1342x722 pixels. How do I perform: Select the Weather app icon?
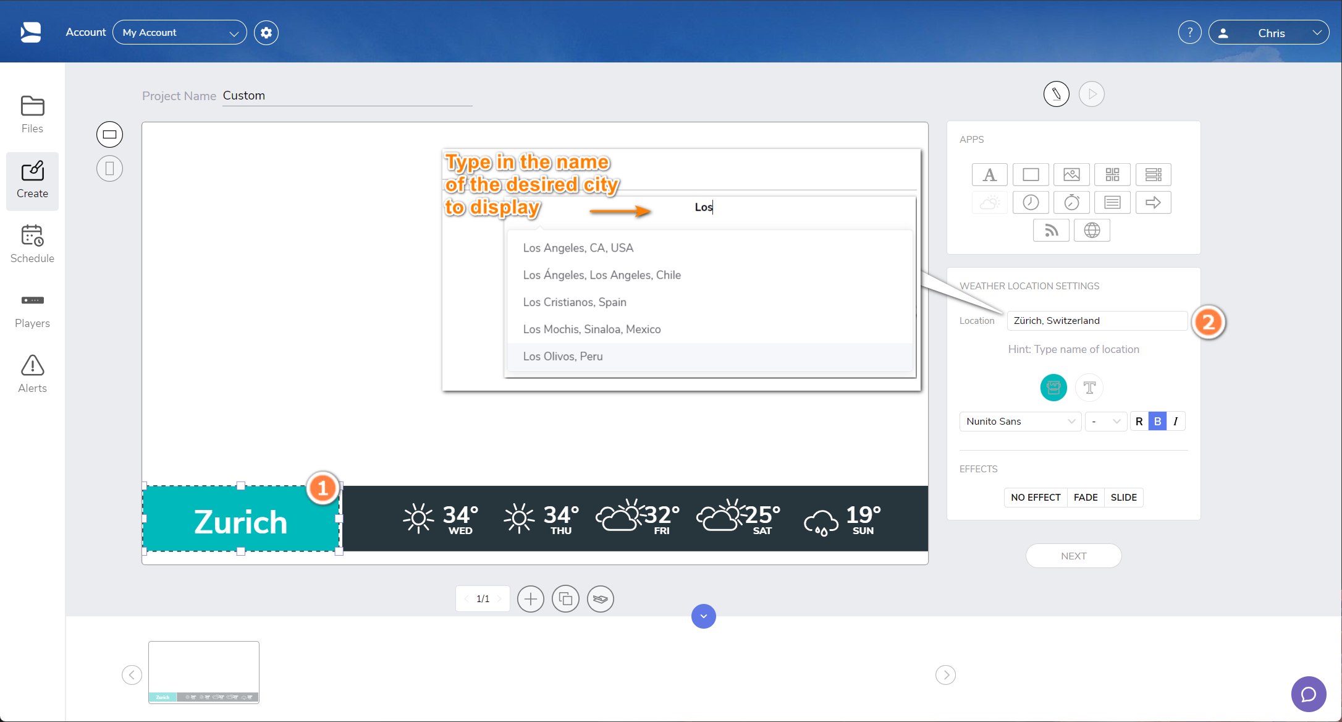point(989,202)
